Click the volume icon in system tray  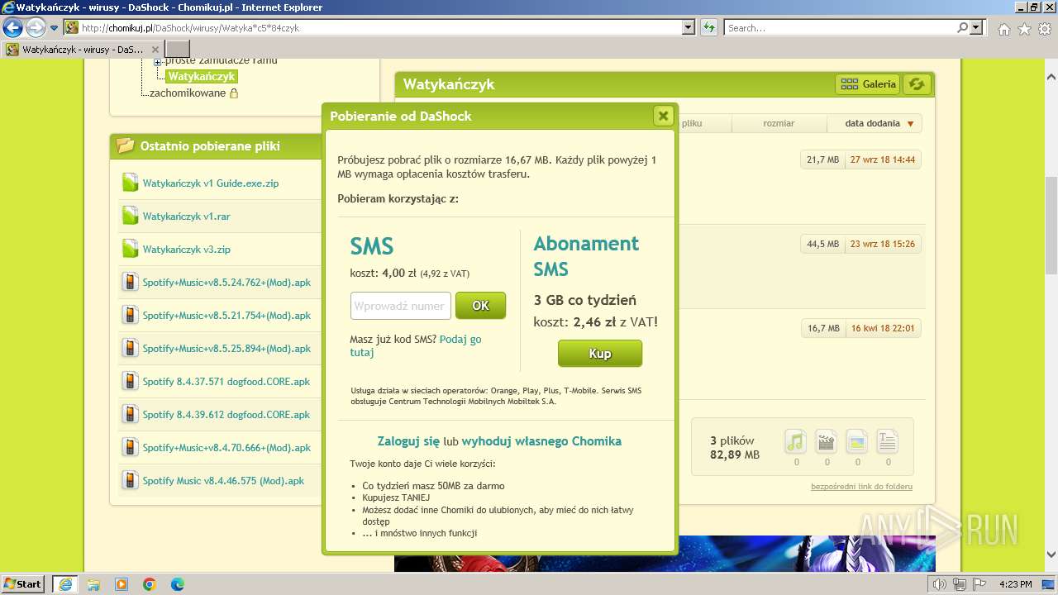(x=939, y=584)
